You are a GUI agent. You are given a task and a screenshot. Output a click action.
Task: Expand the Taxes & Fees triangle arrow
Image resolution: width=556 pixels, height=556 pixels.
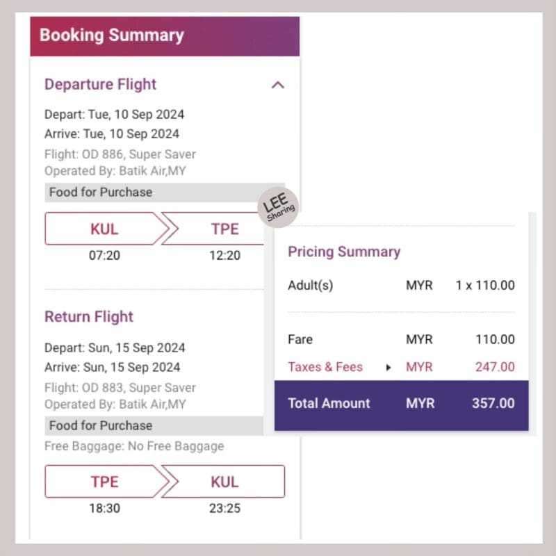[x=389, y=368]
